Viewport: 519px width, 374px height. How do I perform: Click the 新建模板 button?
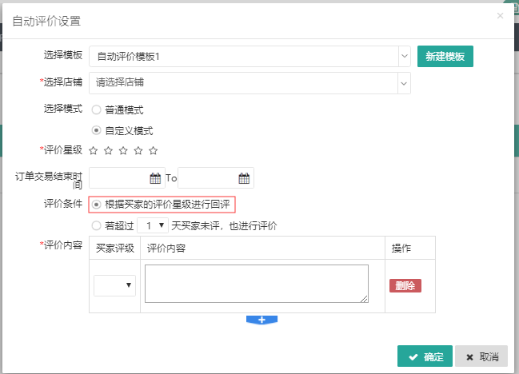click(445, 57)
